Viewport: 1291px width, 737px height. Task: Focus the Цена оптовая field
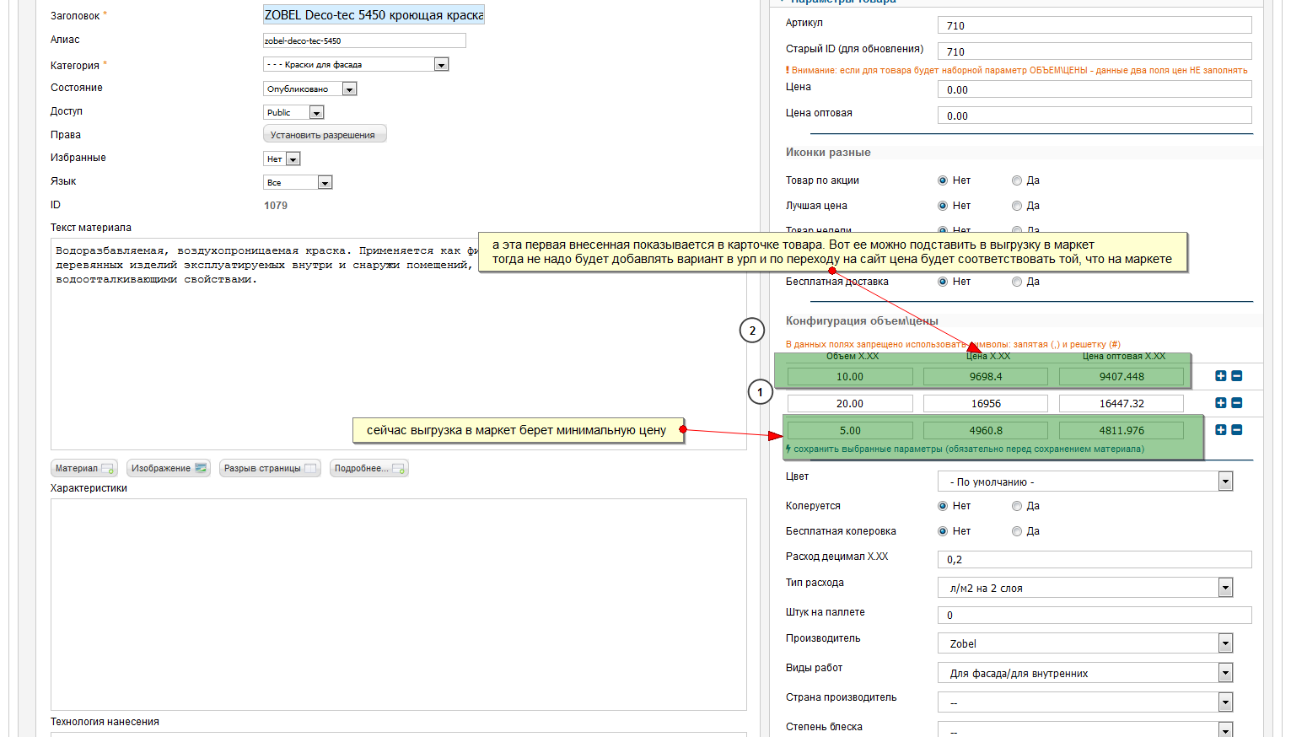pyautogui.click(x=1095, y=116)
